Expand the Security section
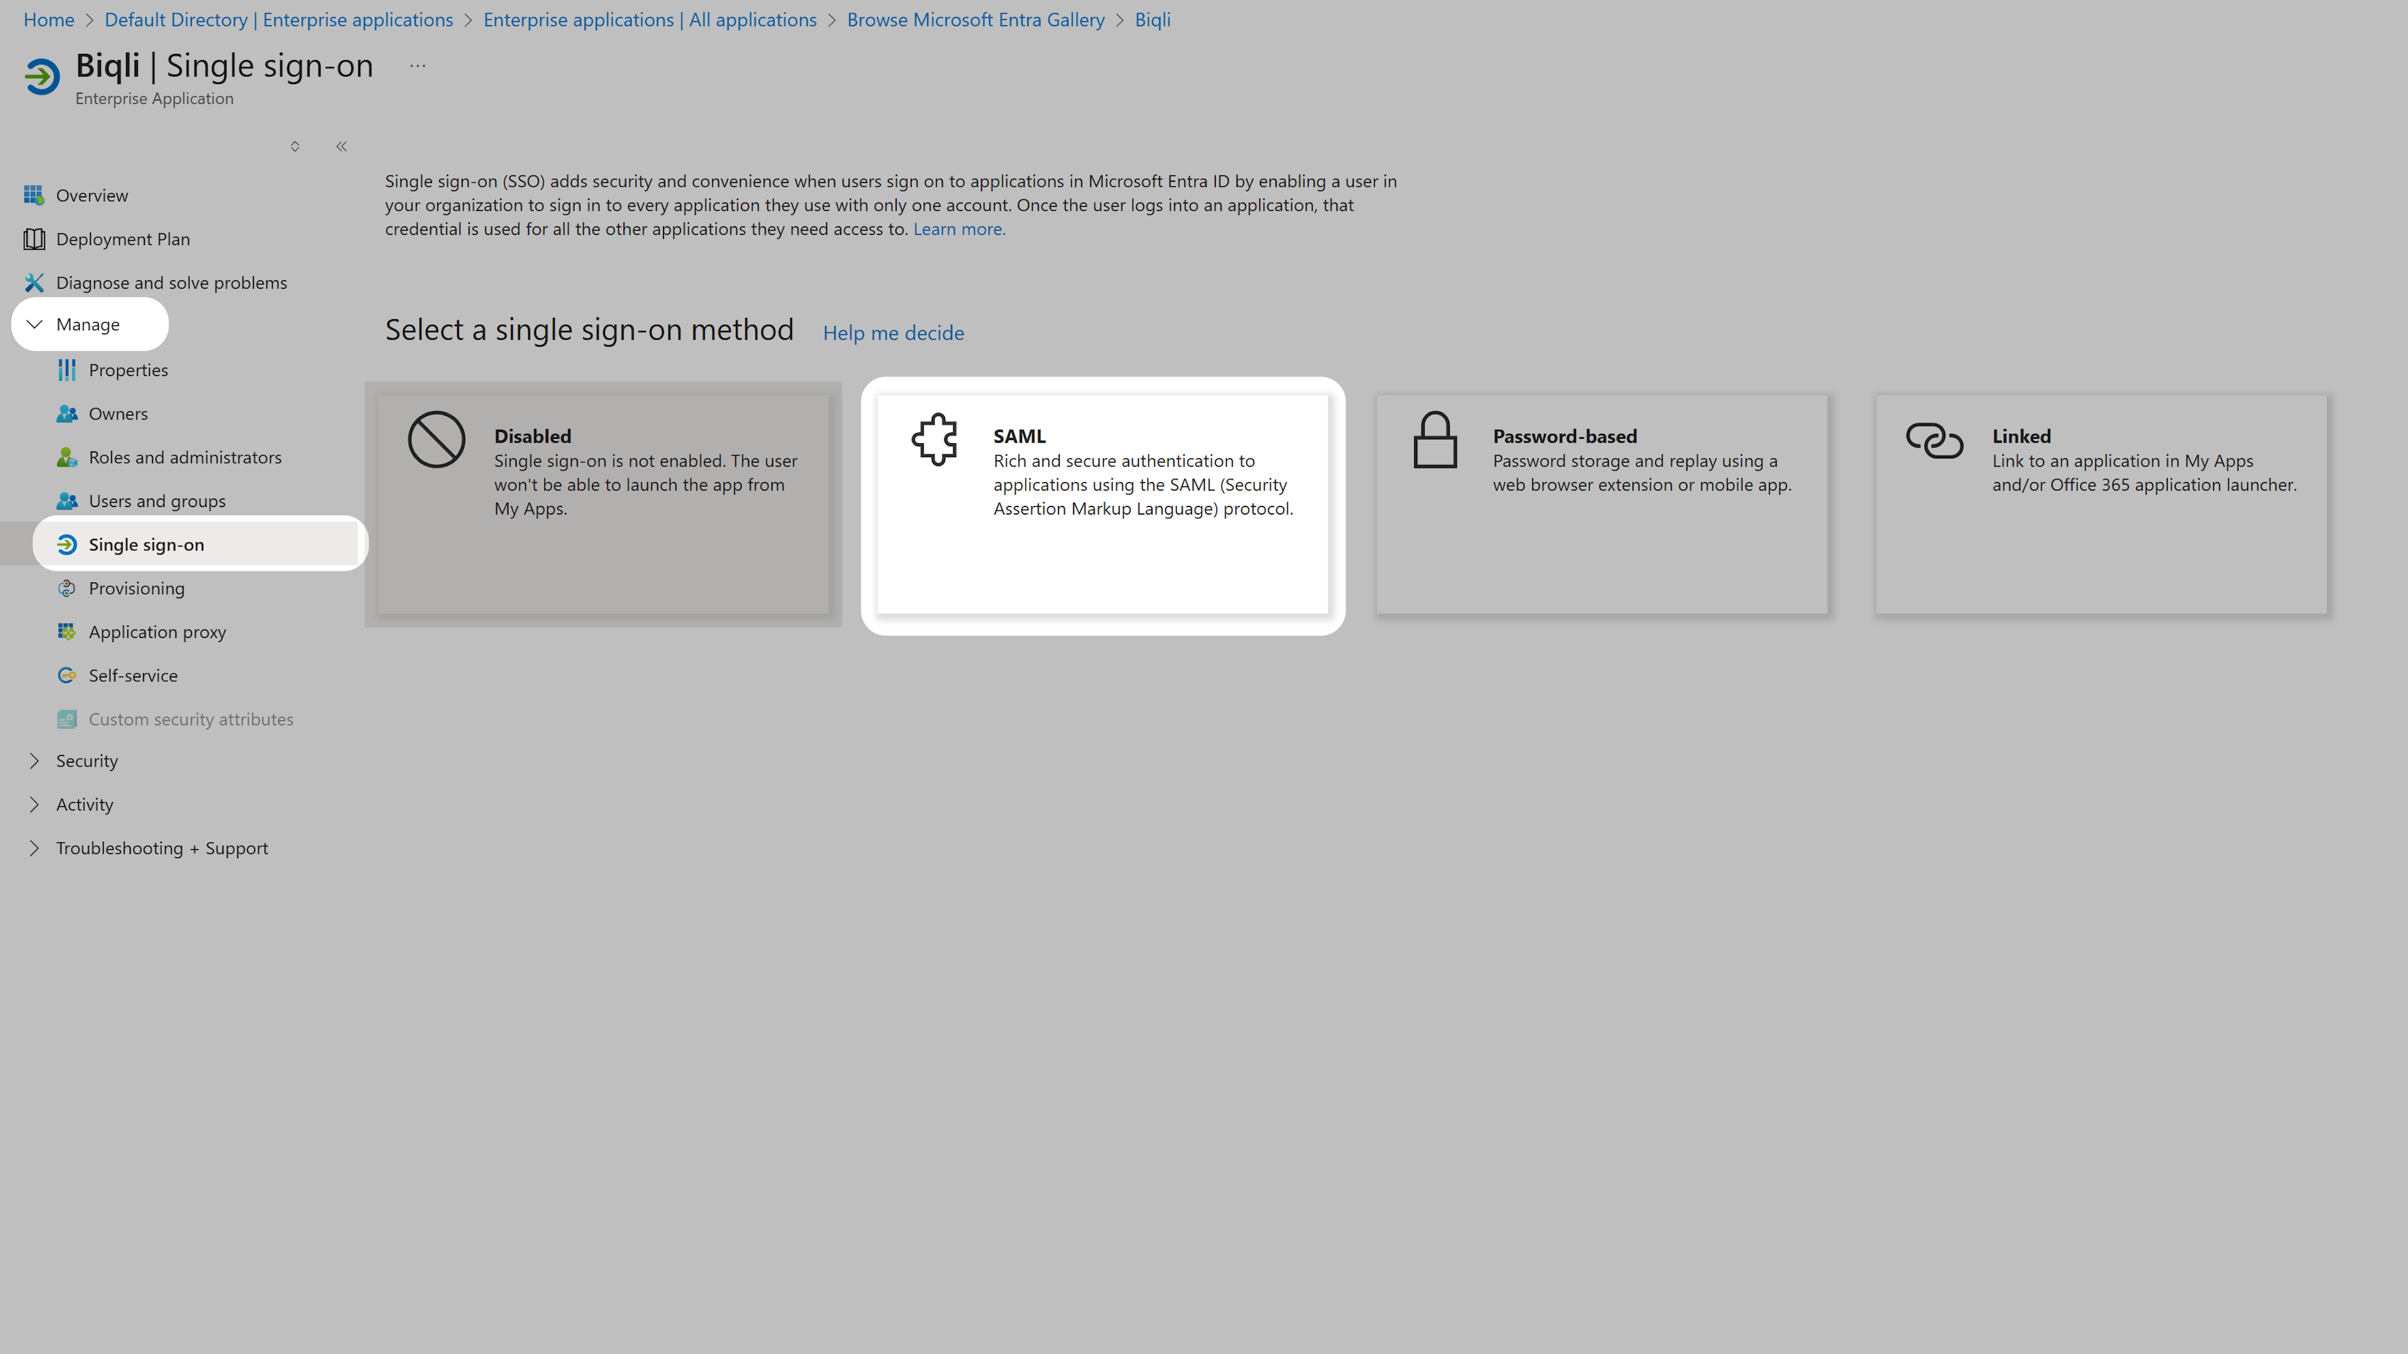This screenshot has width=2408, height=1354. 34,760
